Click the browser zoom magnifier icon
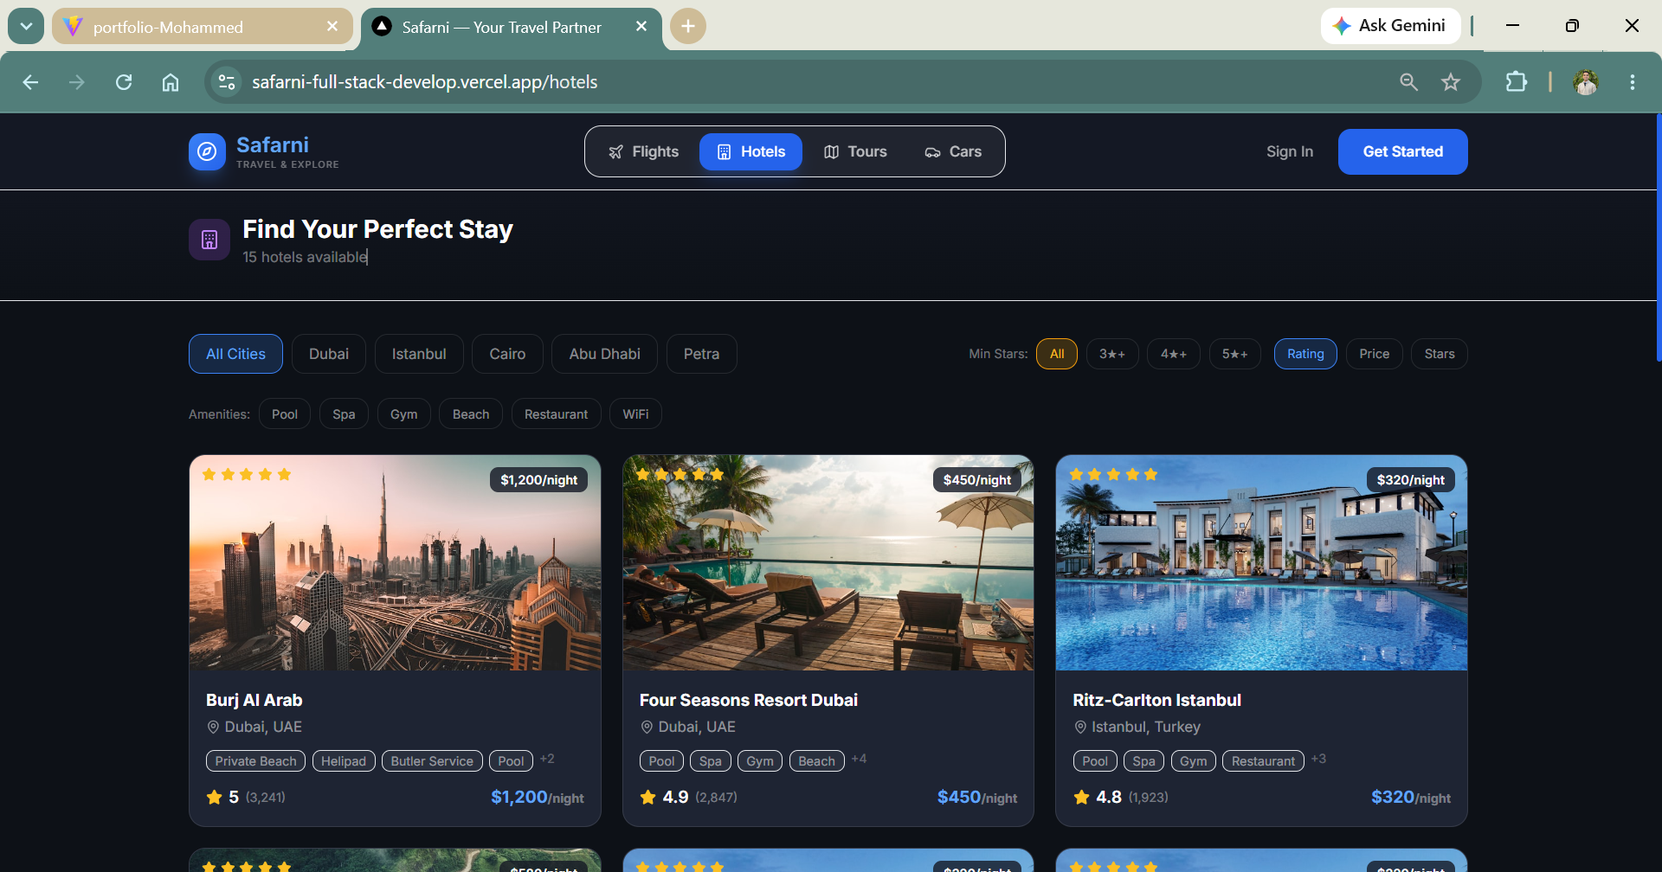The image size is (1662, 872). 1409,82
